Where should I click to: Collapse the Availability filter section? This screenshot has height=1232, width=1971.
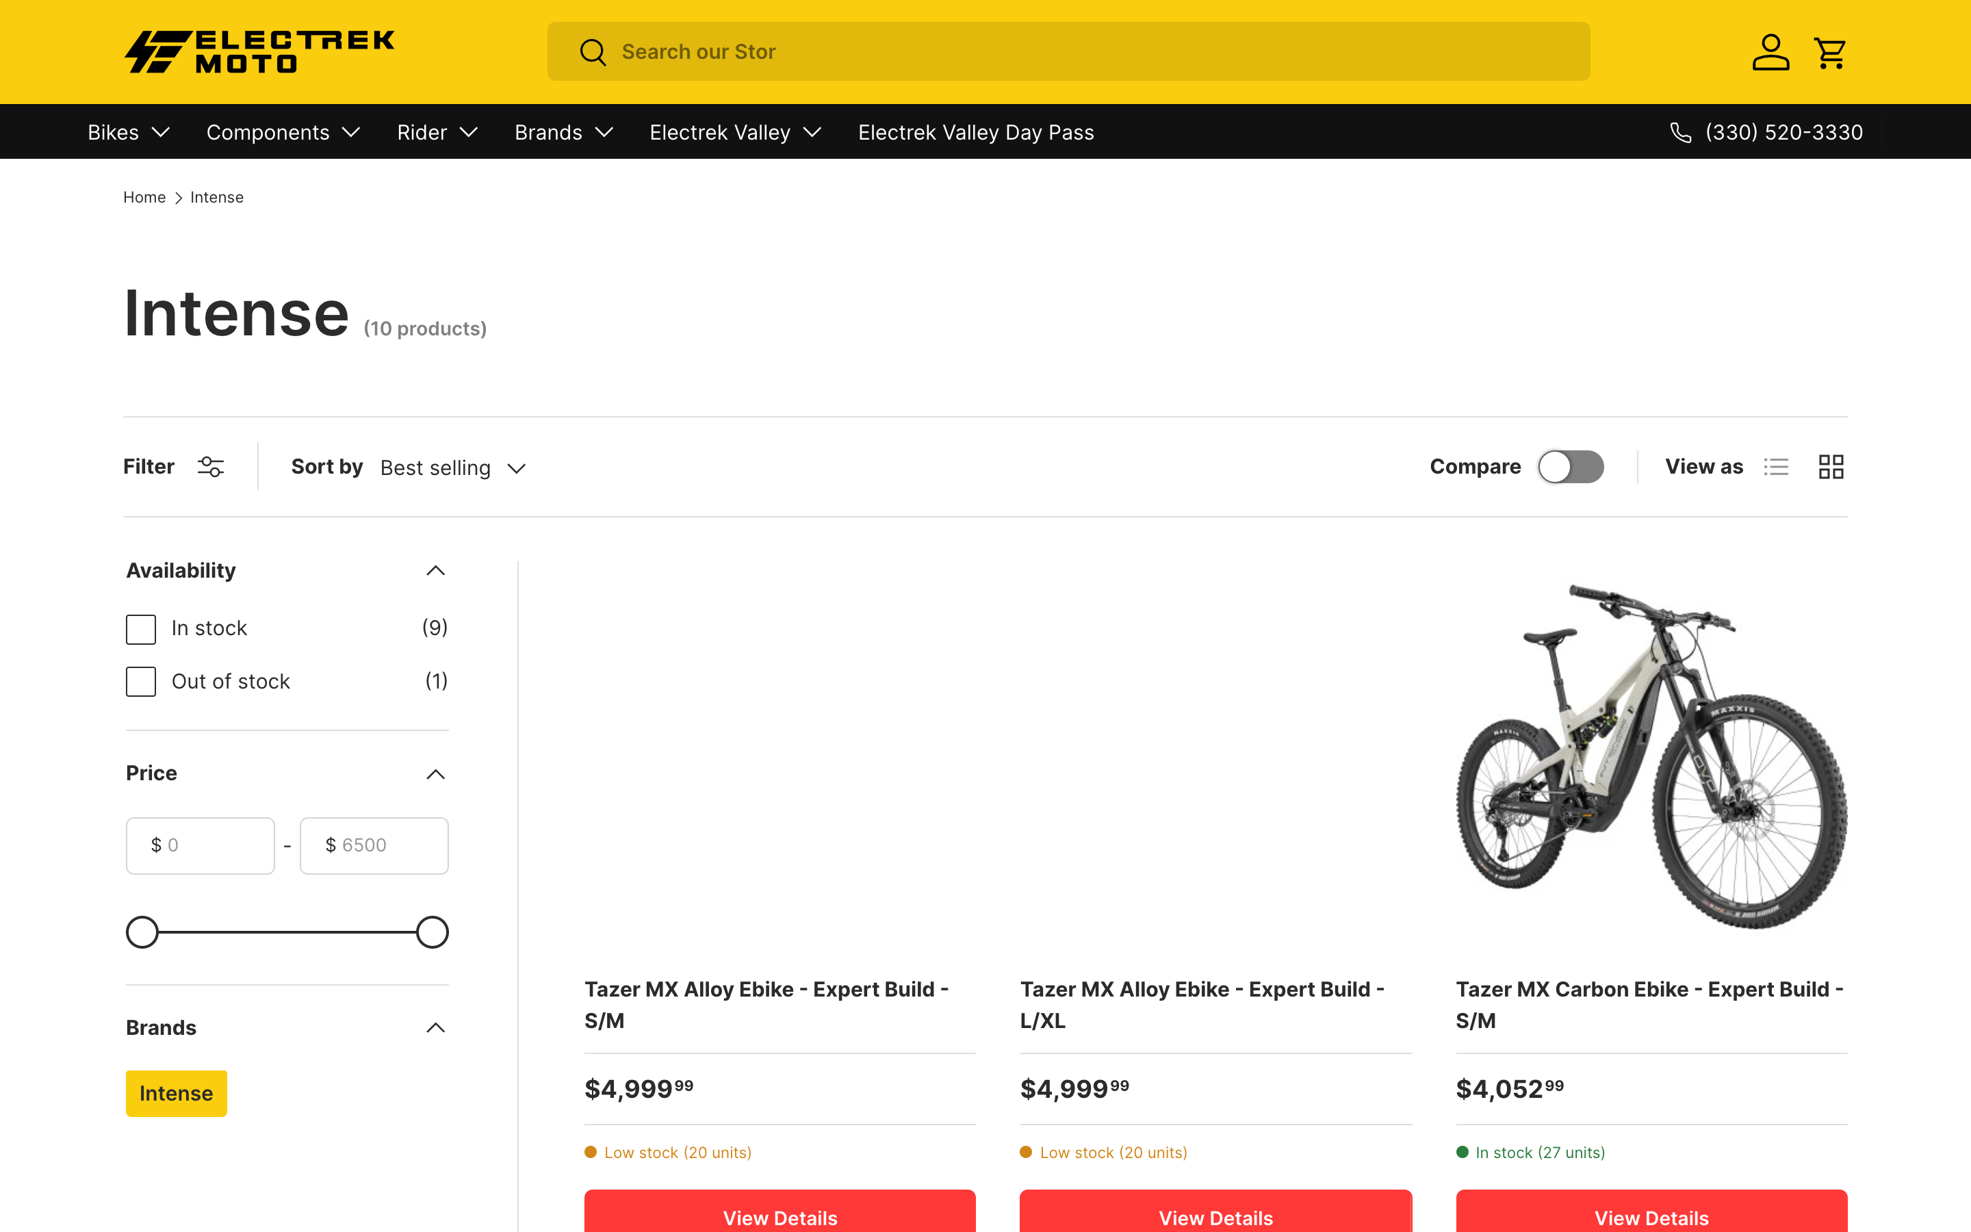pos(436,570)
